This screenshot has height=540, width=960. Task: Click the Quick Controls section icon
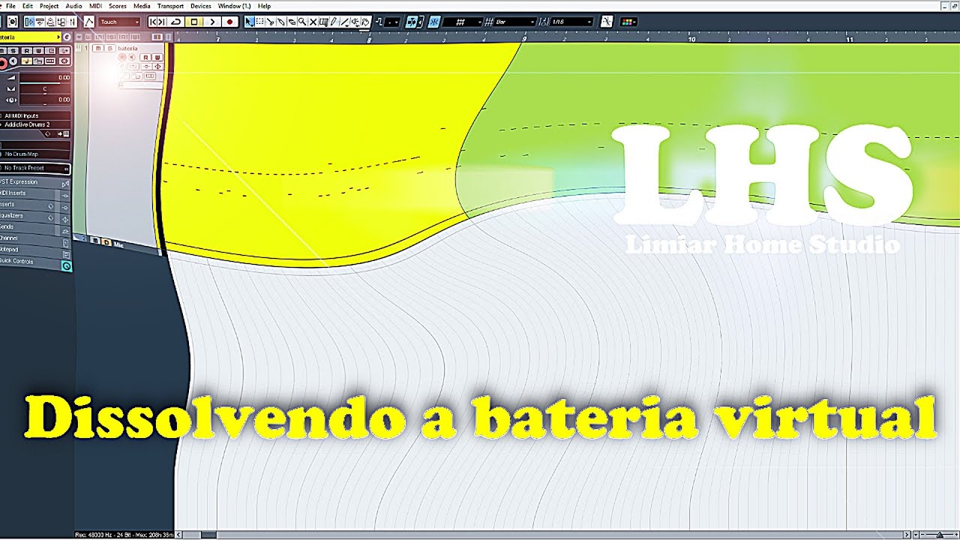[x=66, y=266]
